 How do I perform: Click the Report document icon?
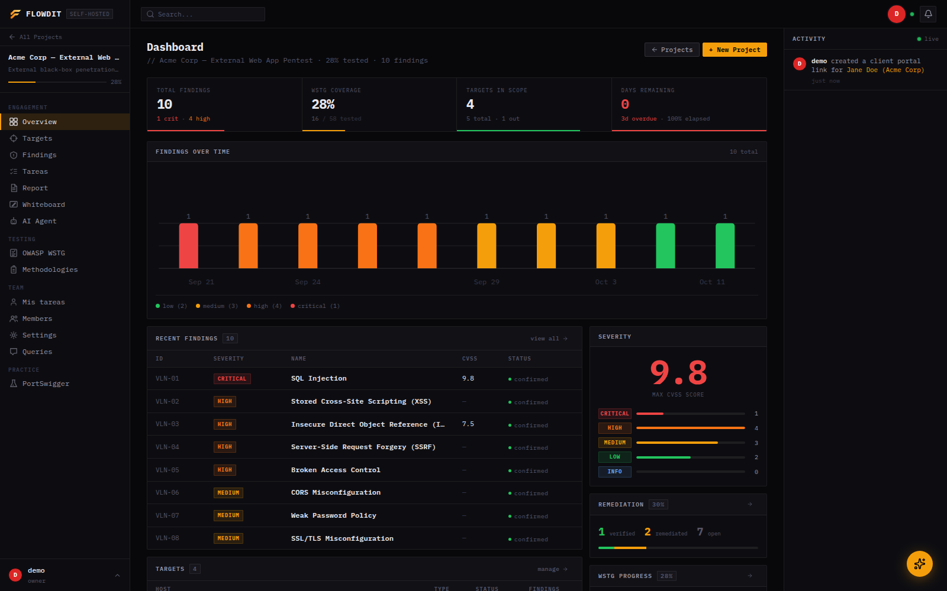(x=14, y=188)
